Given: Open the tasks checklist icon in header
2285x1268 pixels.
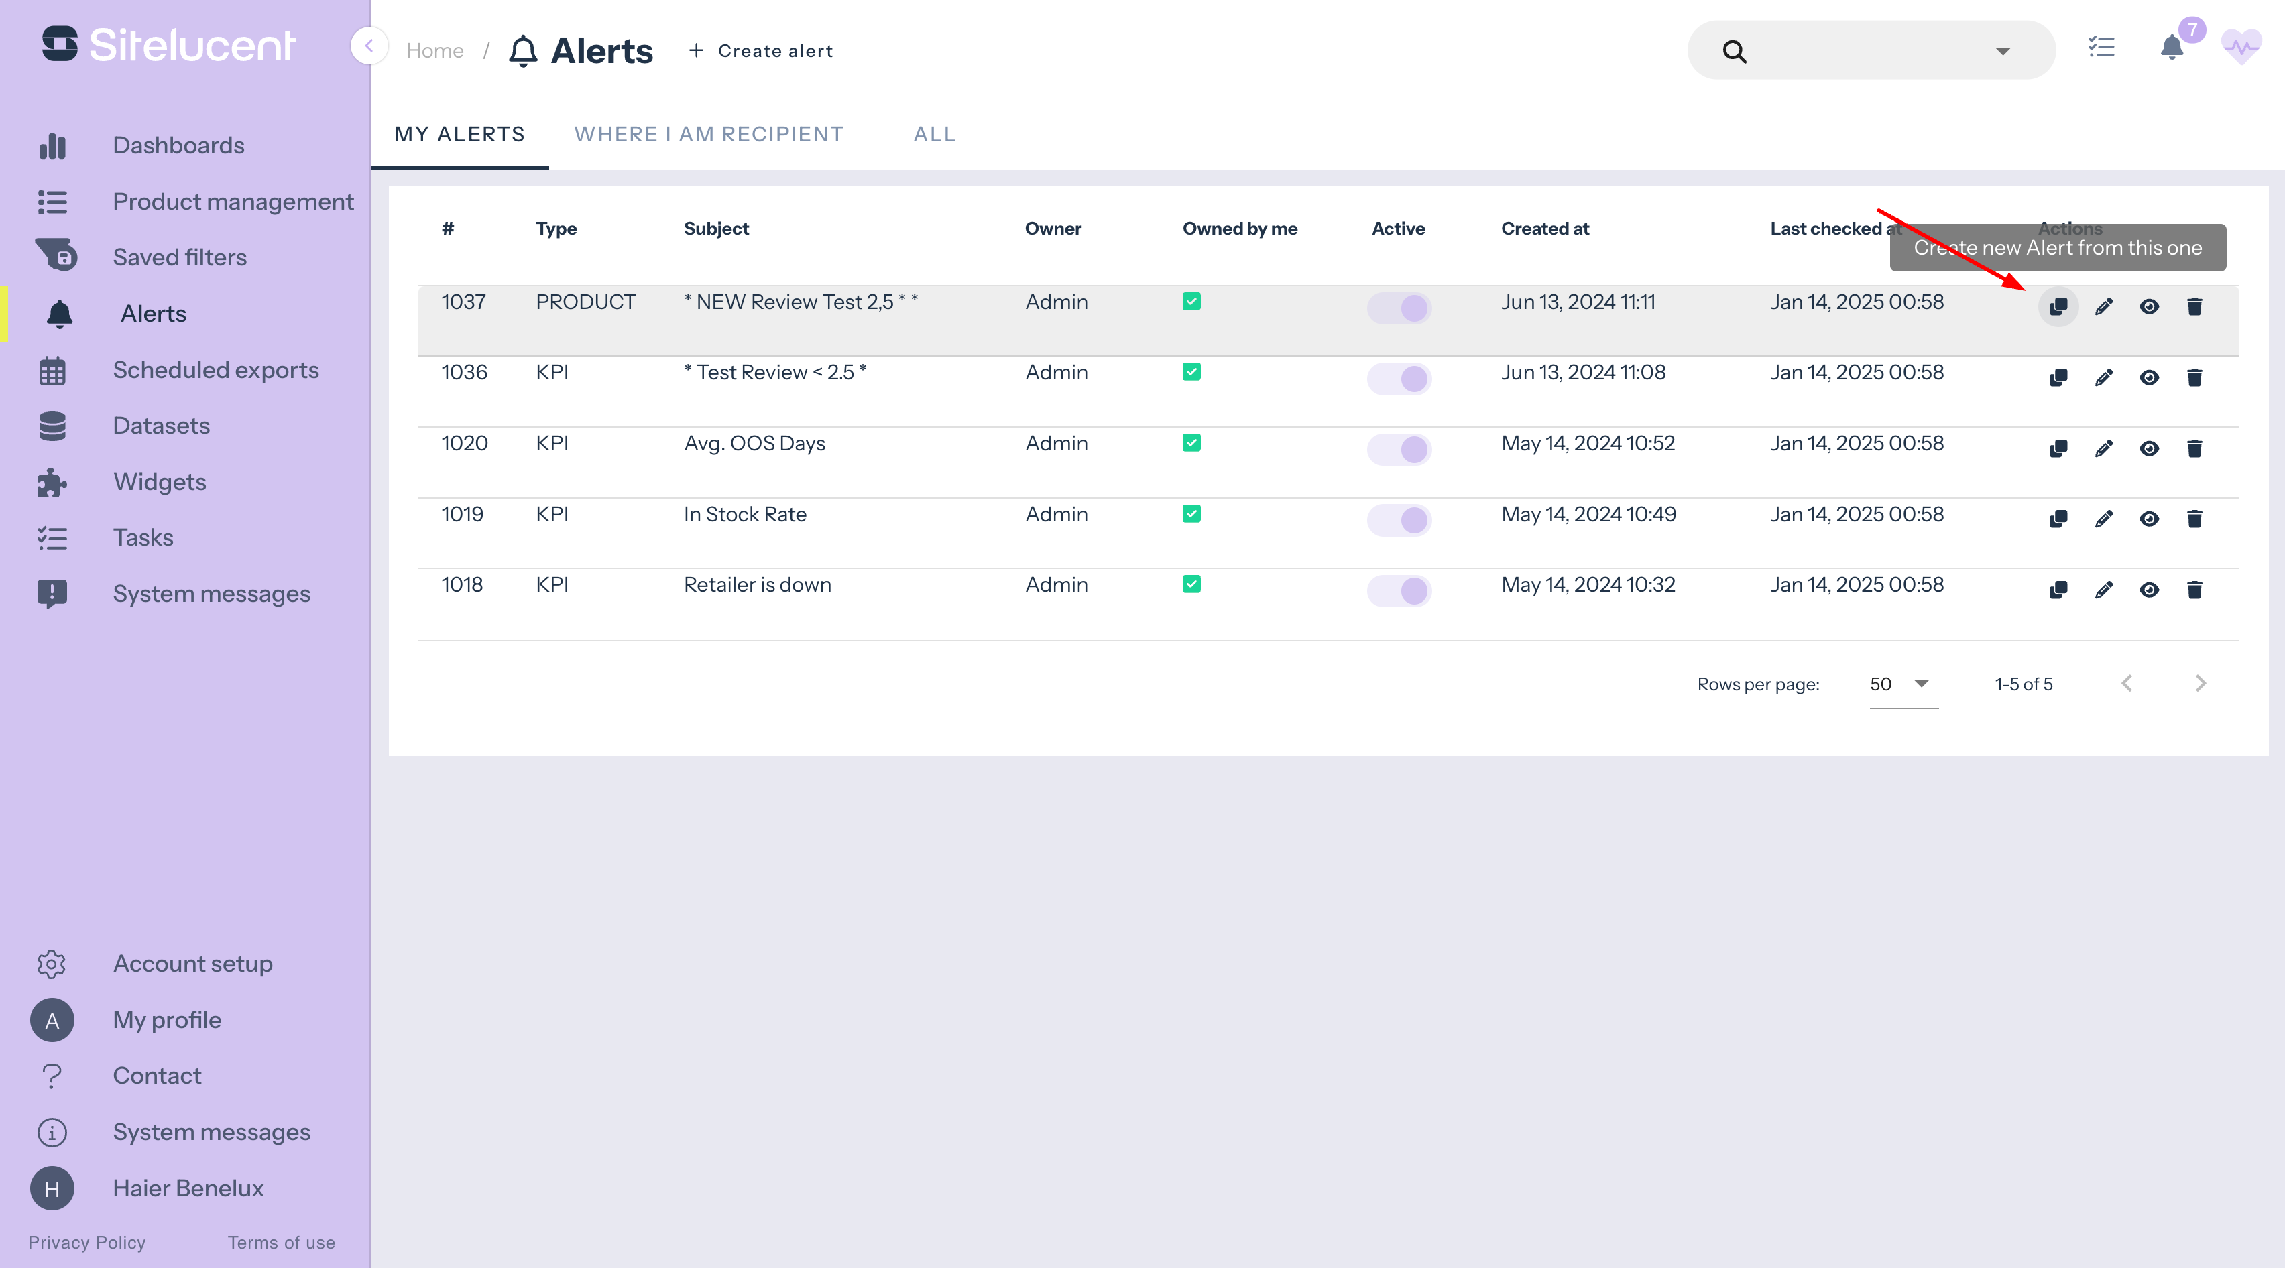Looking at the screenshot, I should pos(2101,48).
